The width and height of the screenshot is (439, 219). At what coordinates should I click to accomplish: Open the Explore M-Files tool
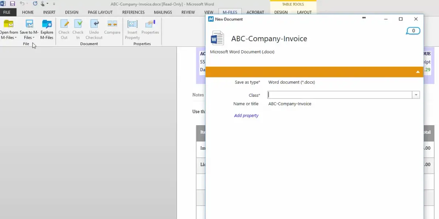pos(47,24)
